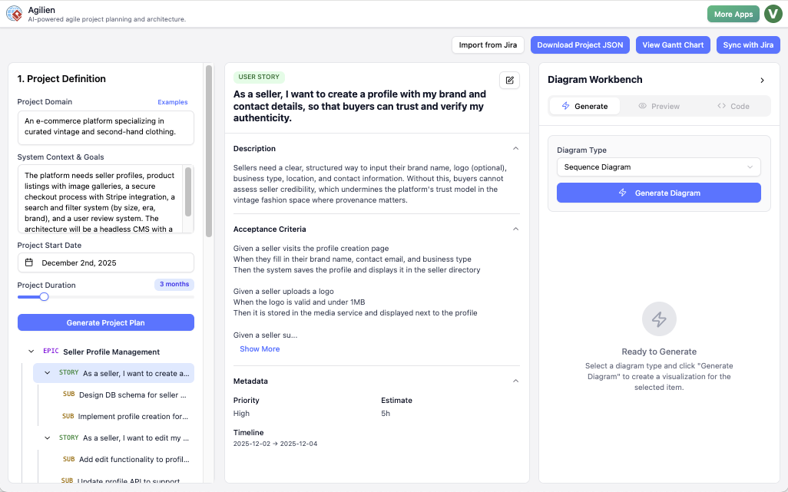Screen dimensions: 788x492
Task: Switch to the Preview tab
Action: [x=658, y=106]
